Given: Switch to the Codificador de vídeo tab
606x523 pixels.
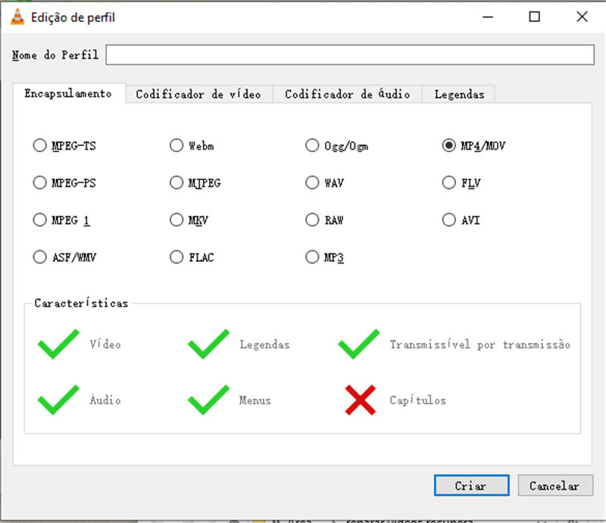Looking at the screenshot, I should click(198, 95).
